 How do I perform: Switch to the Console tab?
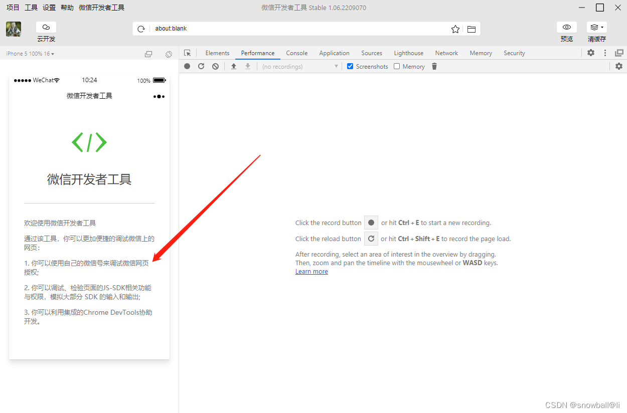(x=297, y=53)
